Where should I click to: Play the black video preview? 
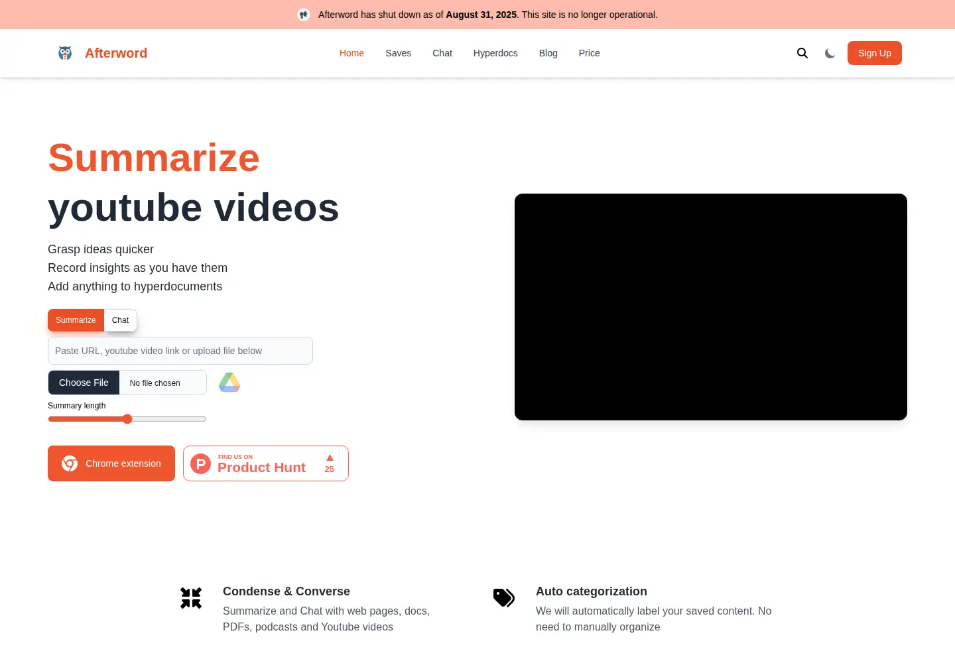point(711,307)
